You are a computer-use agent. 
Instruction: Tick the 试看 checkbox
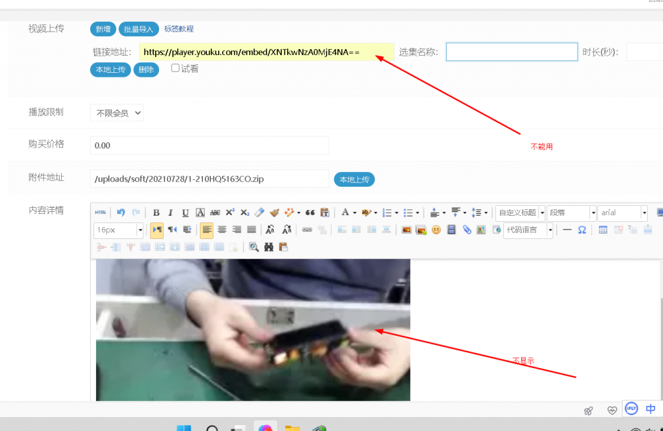(175, 68)
